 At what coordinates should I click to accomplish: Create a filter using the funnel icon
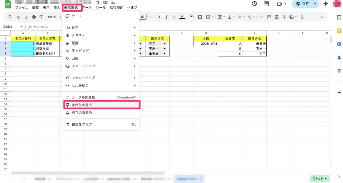pos(284,17)
